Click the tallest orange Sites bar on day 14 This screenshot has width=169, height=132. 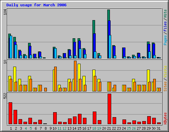click(x=75, y=76)
